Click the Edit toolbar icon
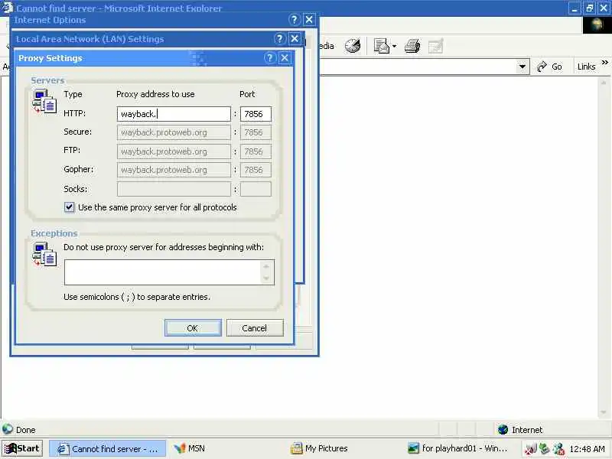 (x=435, y=46)
